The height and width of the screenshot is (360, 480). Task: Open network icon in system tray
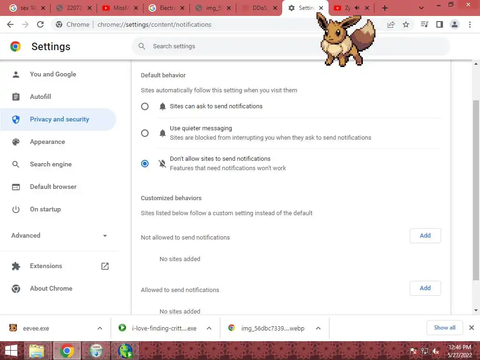coord(425,351)
